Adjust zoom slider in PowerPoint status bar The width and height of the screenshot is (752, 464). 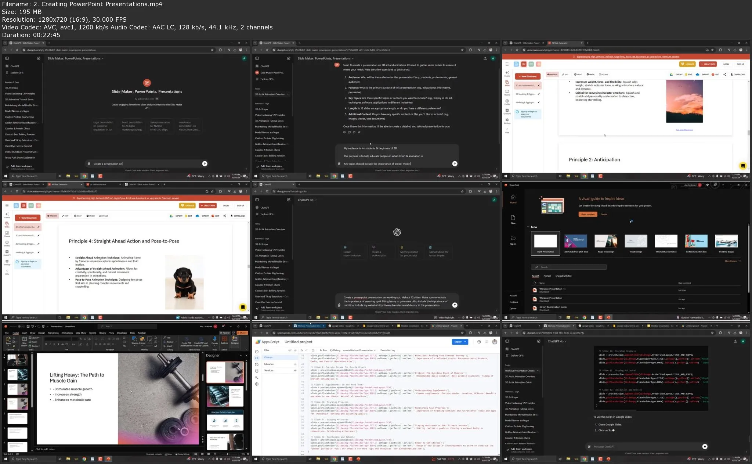[x=228, y=454]
